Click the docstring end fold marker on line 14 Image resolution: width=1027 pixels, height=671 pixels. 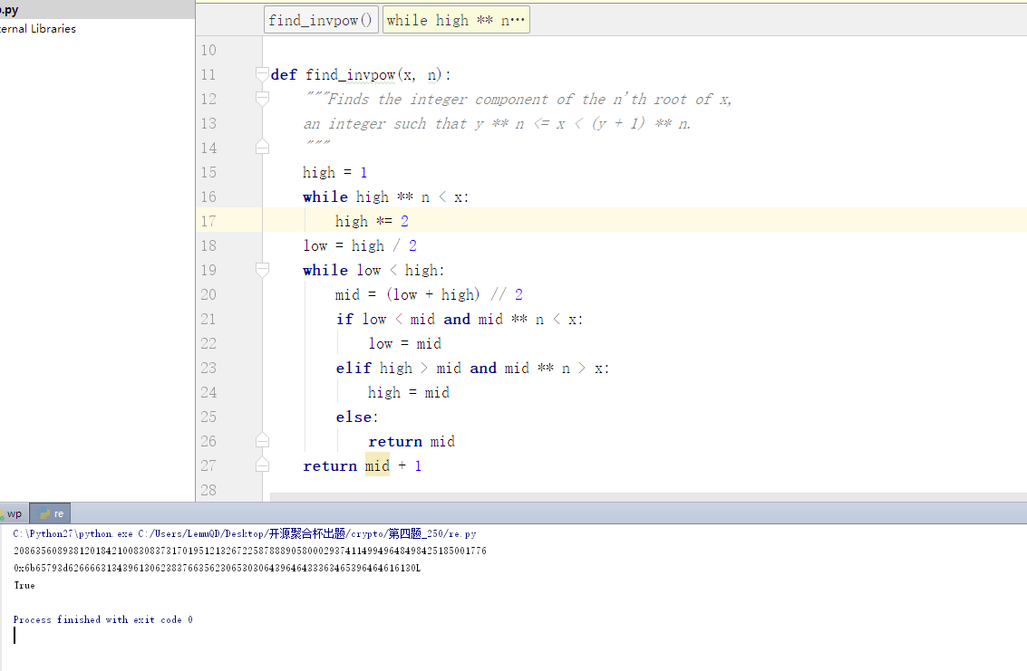click(263, 148)
